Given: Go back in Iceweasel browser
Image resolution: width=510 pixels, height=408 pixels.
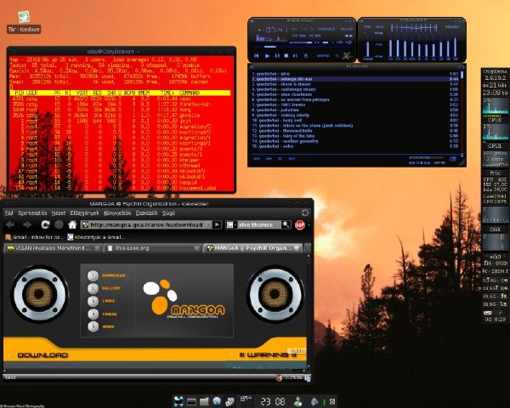Looking at the screenshot, I should [10, 224].
